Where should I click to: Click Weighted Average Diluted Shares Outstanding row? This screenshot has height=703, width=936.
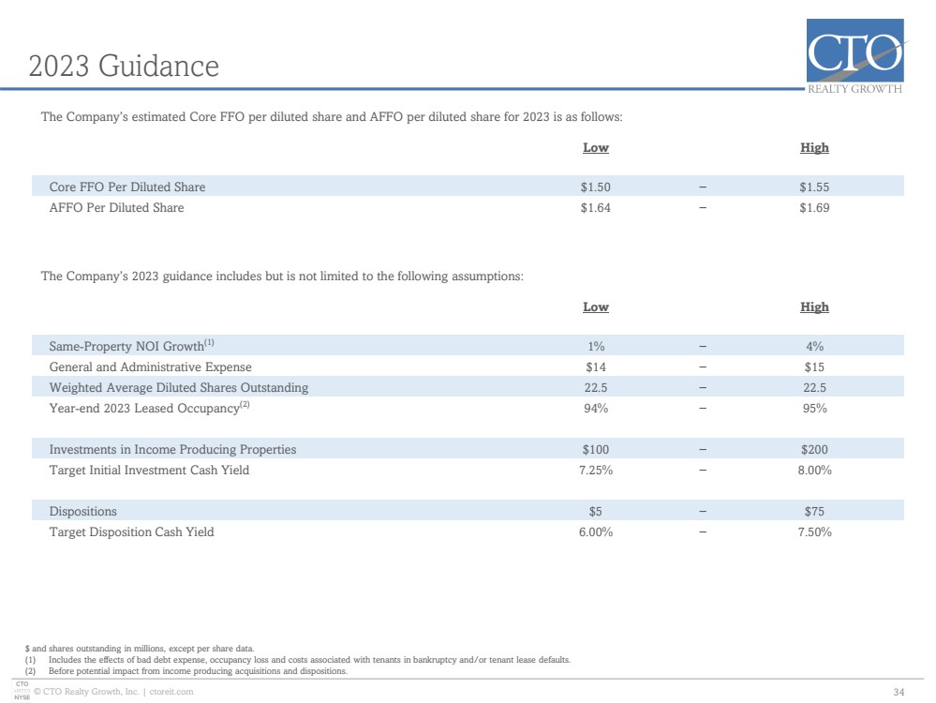tap(468, 387)
